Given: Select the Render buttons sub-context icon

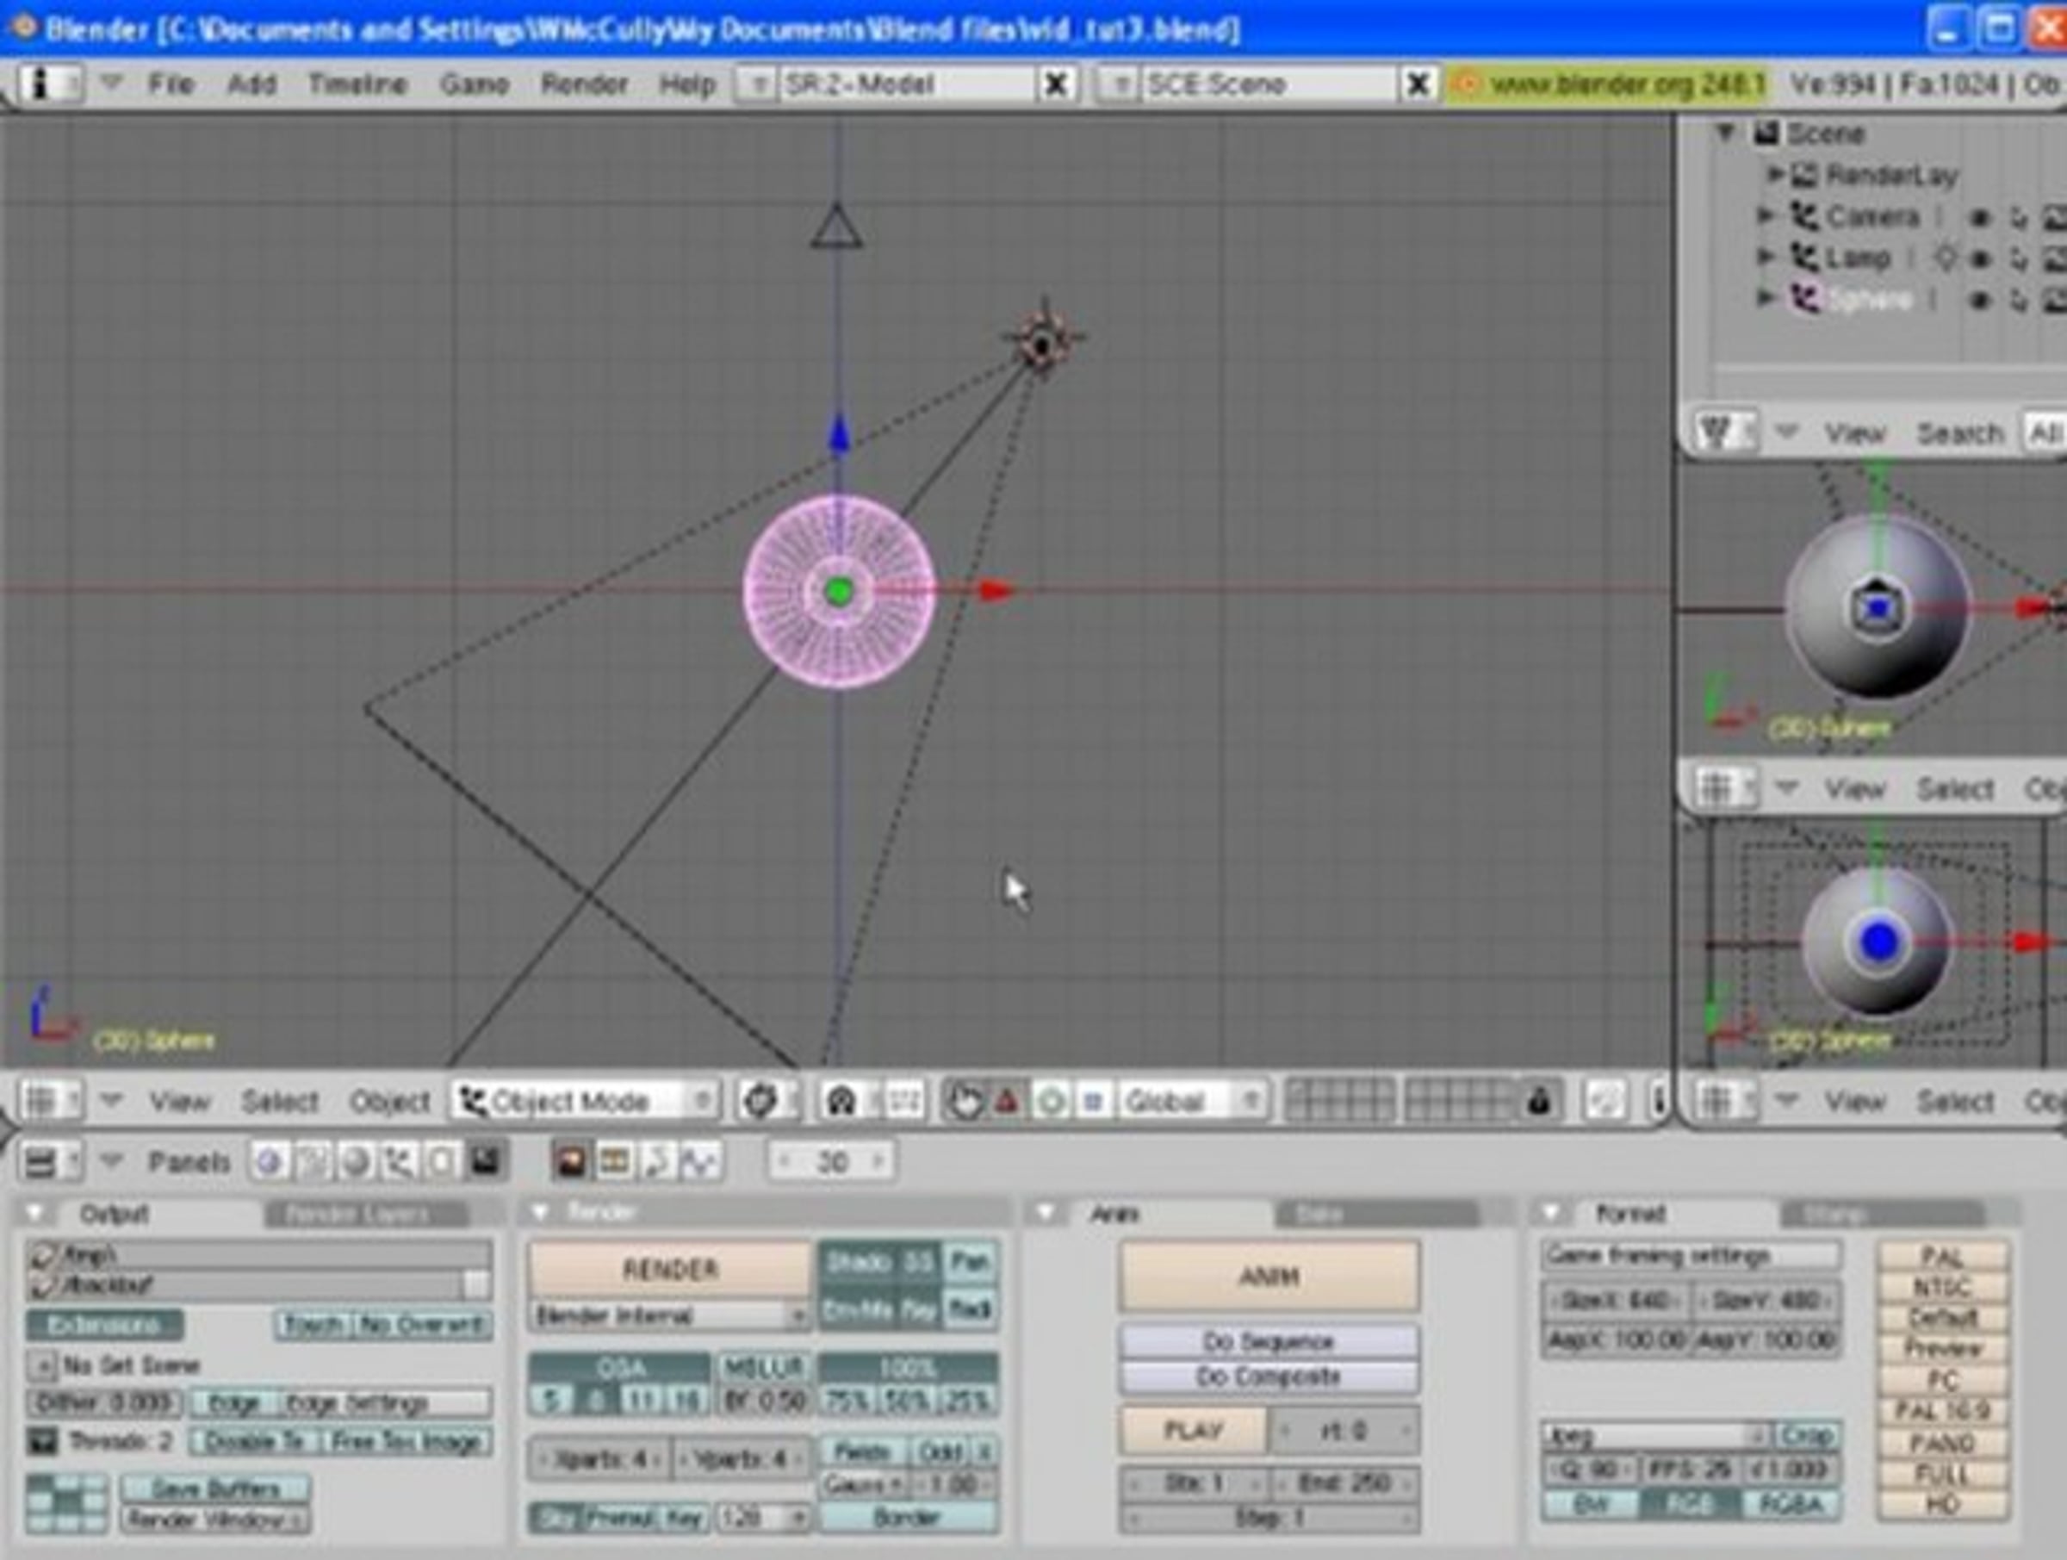Looking at the screenshot, I should (570, 1162).
